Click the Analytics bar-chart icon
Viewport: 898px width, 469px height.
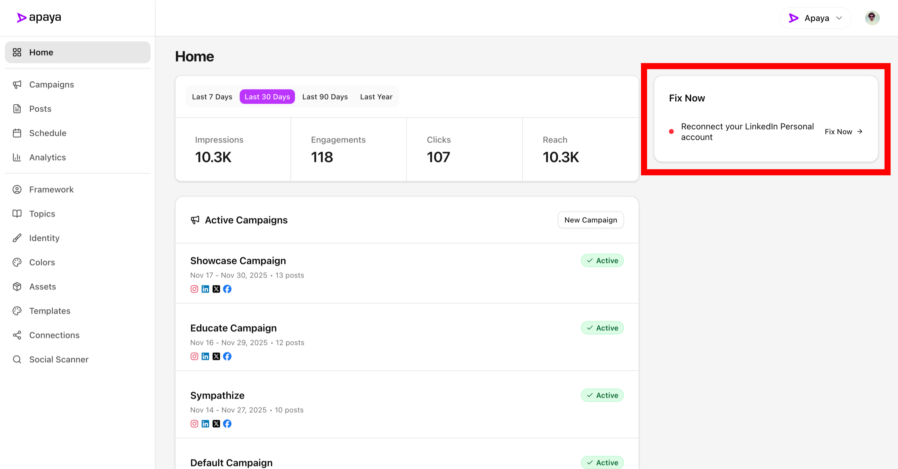click(x=17, y=157)
